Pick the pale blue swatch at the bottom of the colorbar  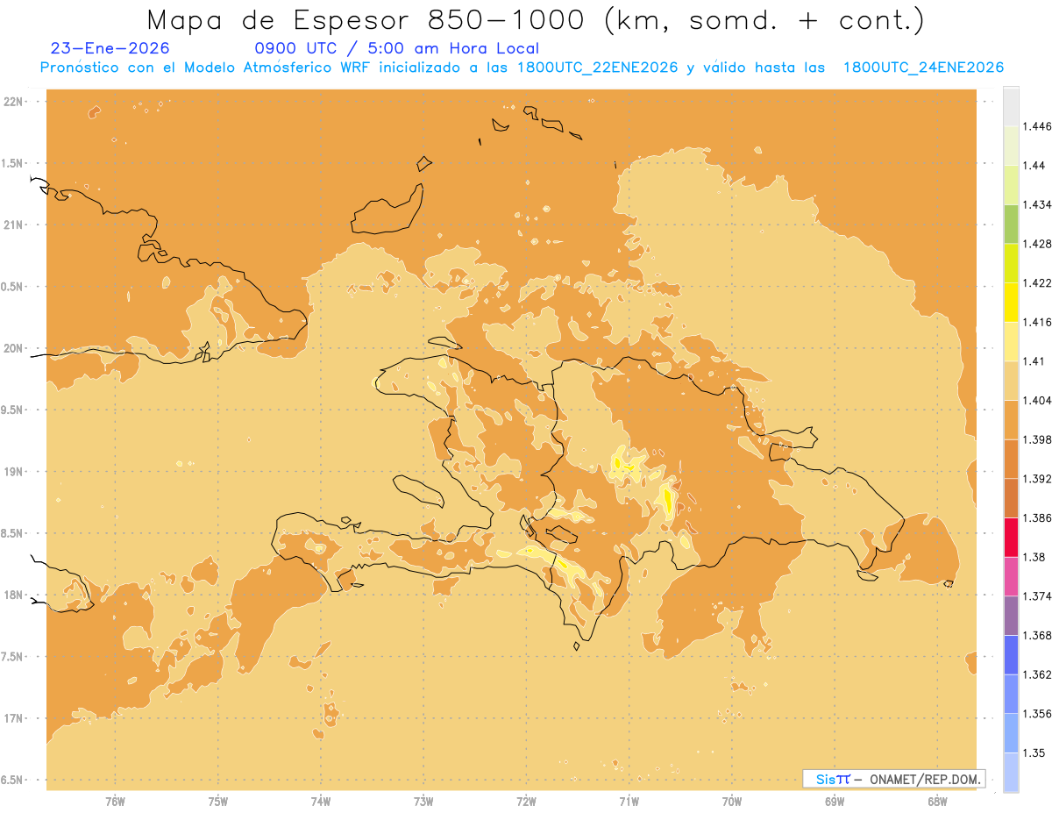(x=1011, y=773)
